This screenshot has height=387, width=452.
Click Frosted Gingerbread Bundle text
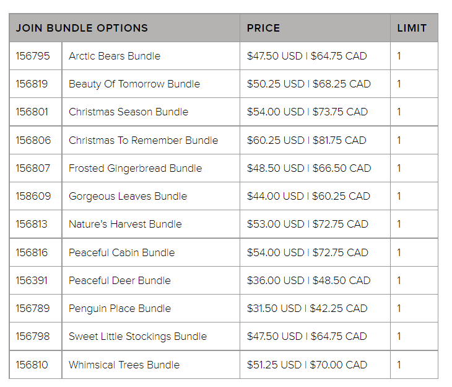point(135,168)
